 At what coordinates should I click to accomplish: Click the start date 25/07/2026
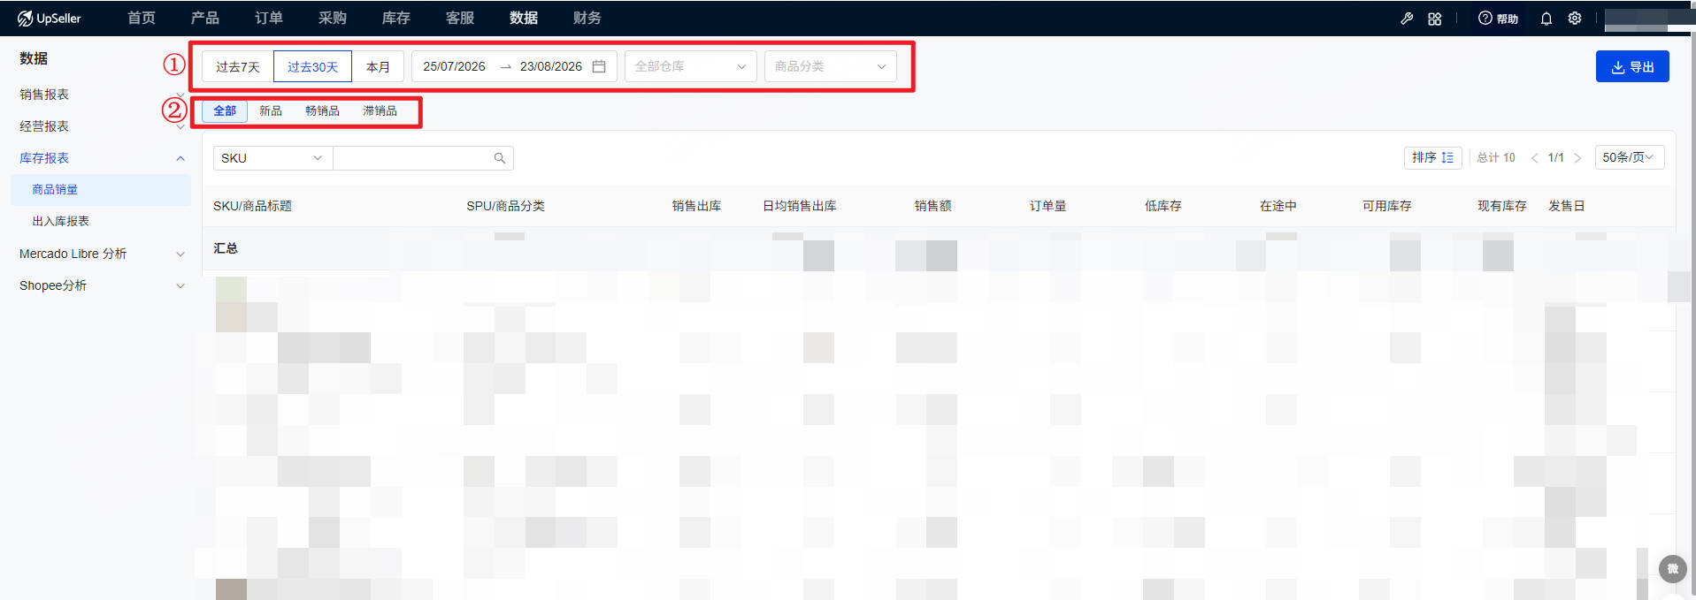pos(454,66)
